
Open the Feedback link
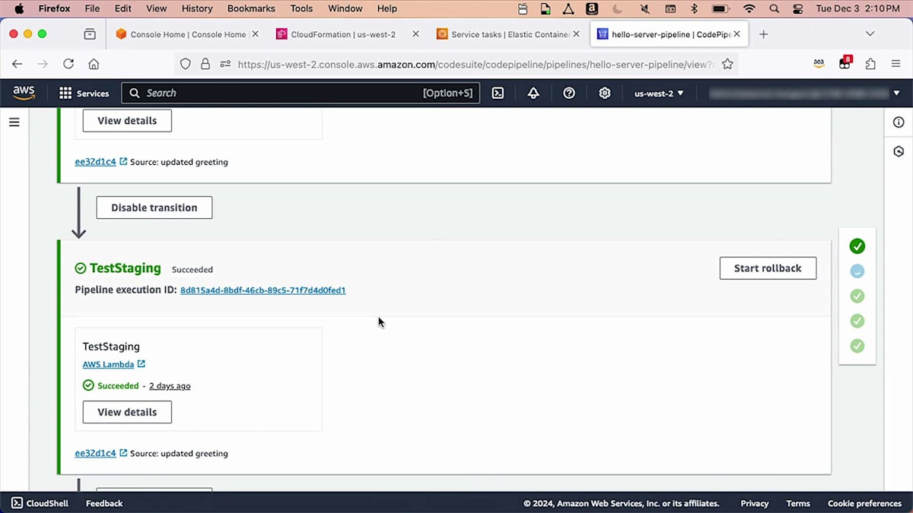coord(104,503)
